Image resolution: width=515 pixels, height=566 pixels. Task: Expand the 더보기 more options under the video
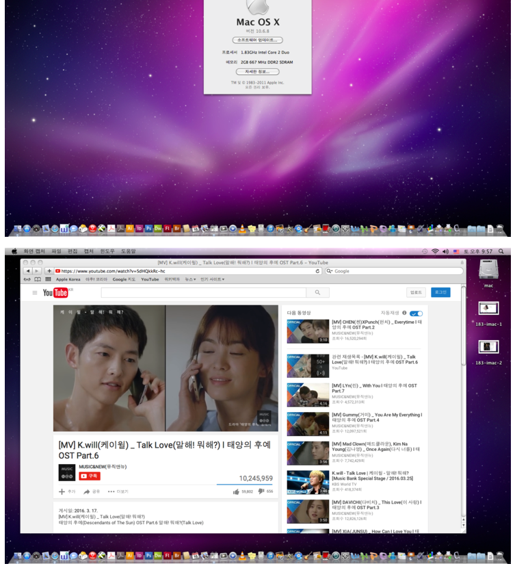coord(118,491)
